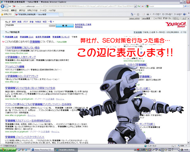
Task: Open the read mail icon in the command bar
Action: coord(144,14)
